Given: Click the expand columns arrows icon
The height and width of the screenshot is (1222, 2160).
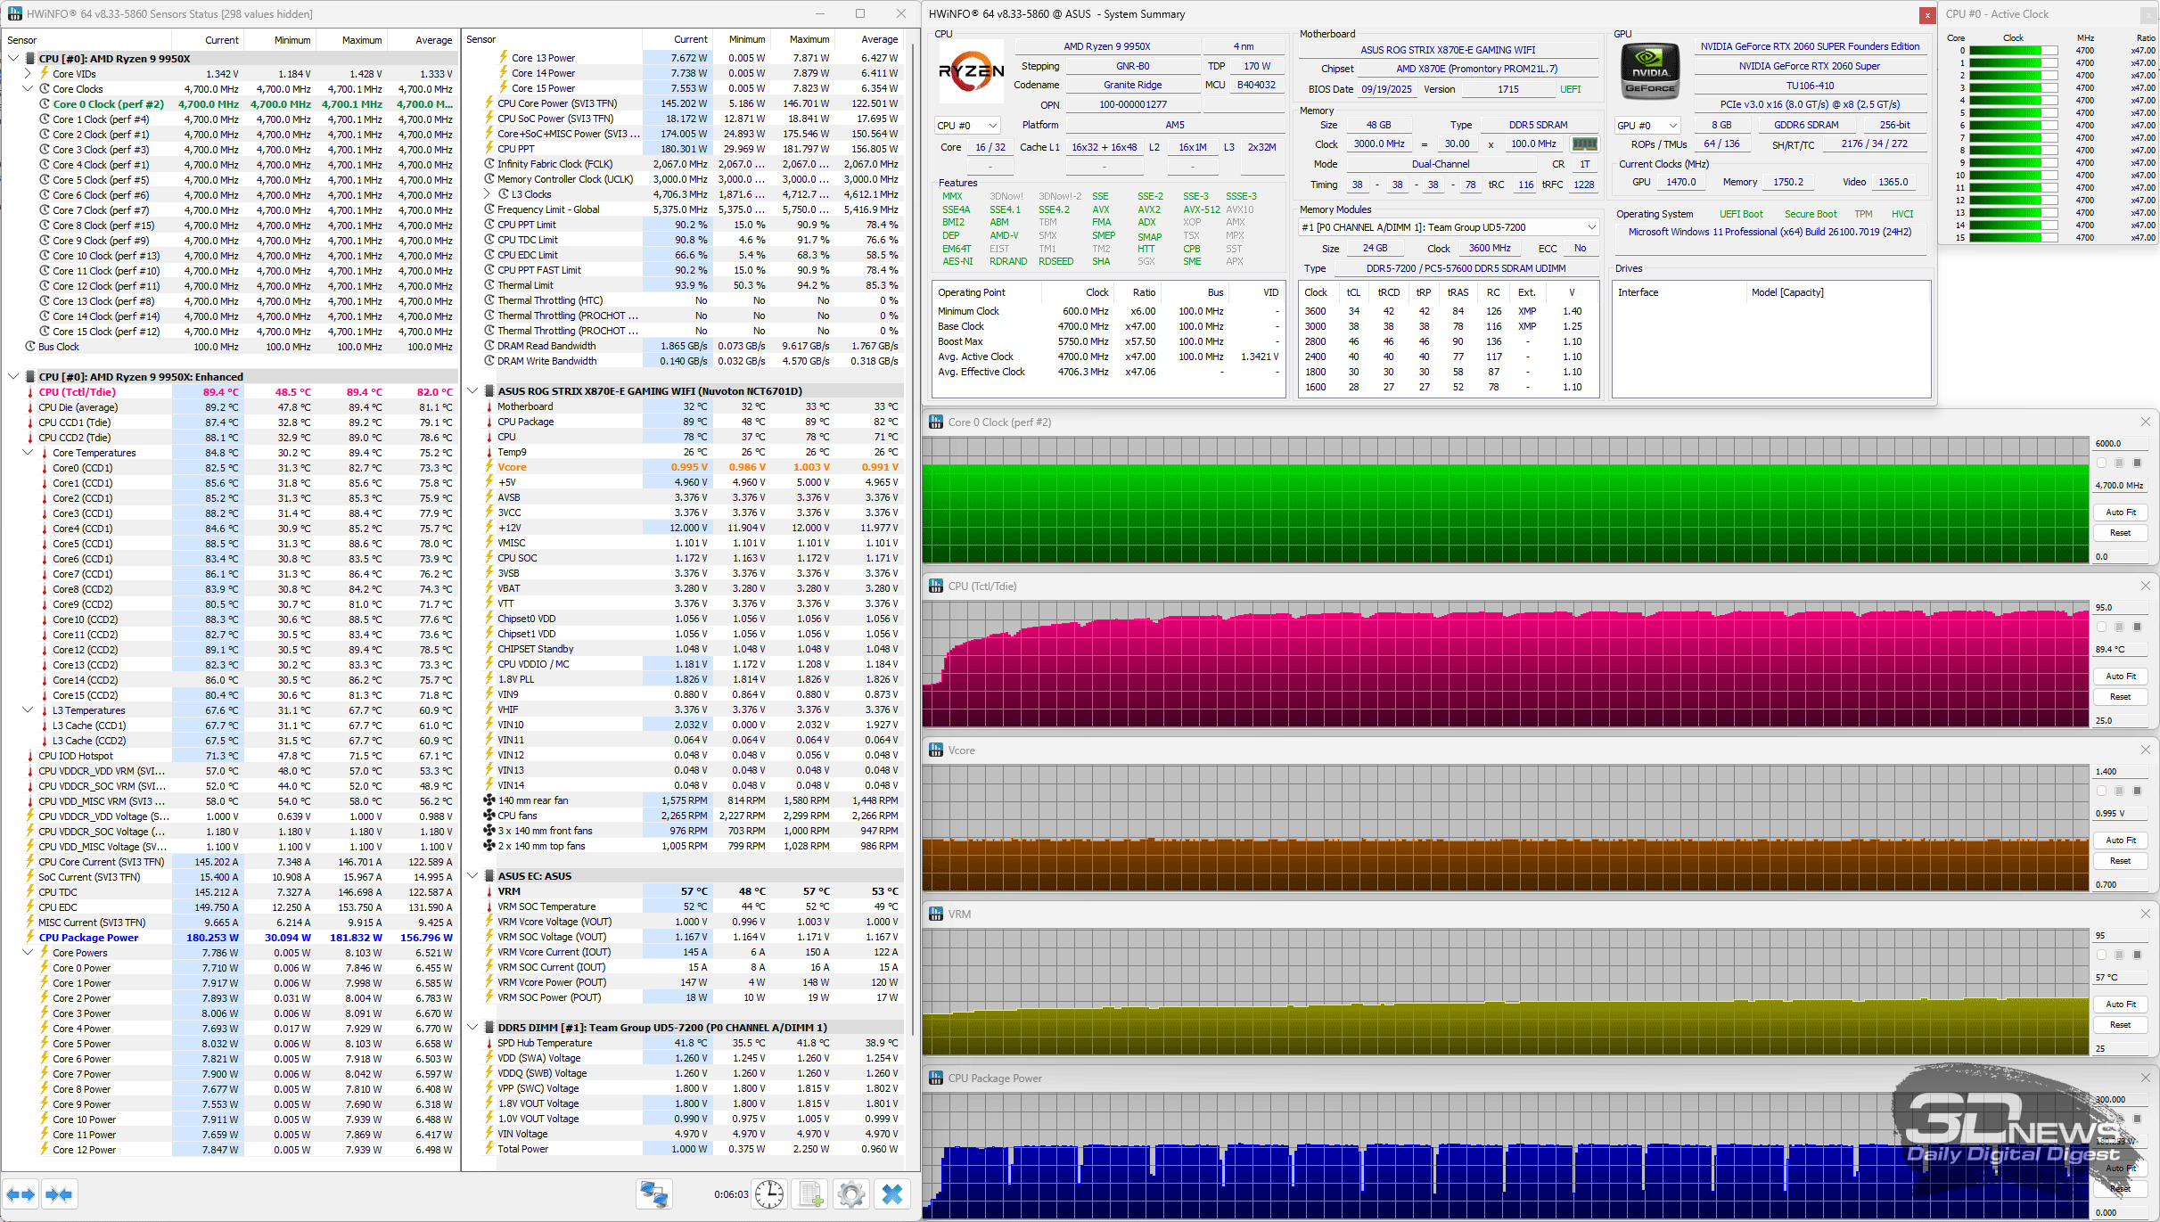Looking at the screenshot, I should click(x=21, y=1194).
